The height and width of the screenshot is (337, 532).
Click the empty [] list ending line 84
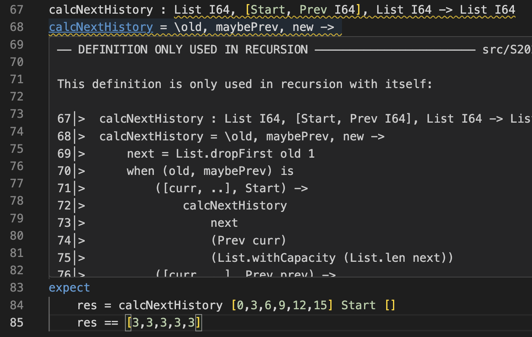pyautogui.click(x=390, y=305)
